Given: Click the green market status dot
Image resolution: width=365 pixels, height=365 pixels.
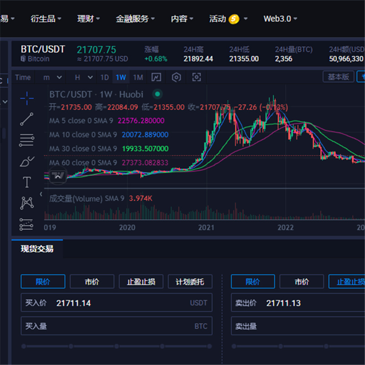Looking at the screenshot, I should tap(157, 94).
